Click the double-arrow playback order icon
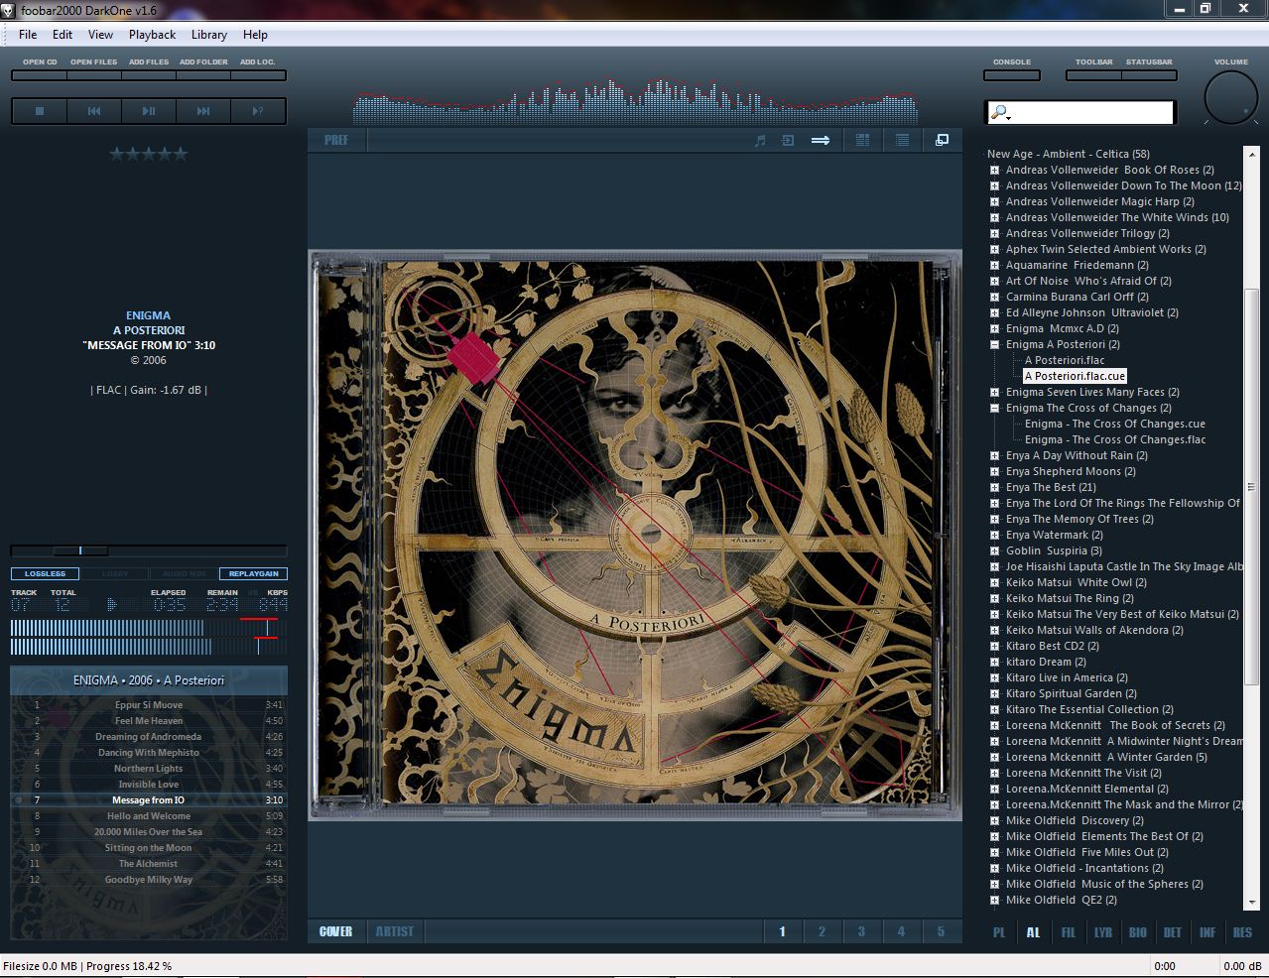This screenshot has height=978, width=1269. coord(821,140)
